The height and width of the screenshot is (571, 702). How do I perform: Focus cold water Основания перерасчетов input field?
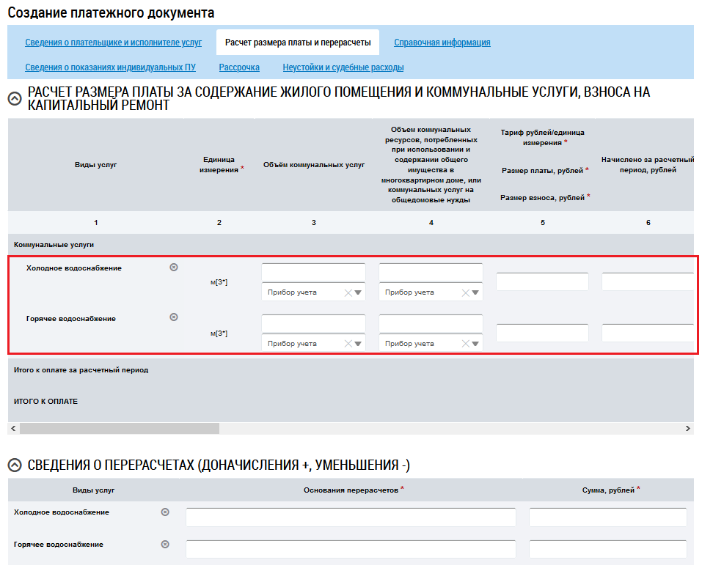pyautogui.click(x=351, y=517)
